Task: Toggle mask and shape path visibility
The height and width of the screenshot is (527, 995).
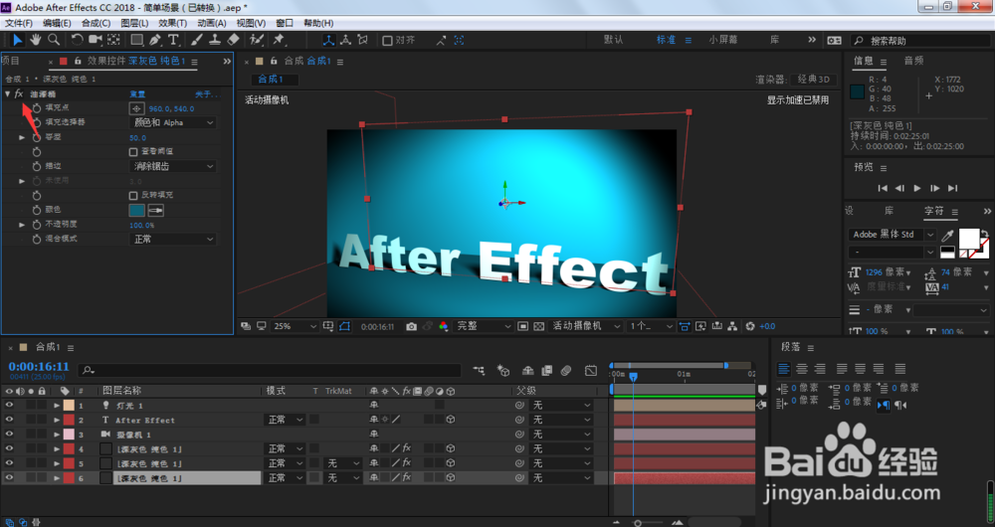Action: (344, 326)
